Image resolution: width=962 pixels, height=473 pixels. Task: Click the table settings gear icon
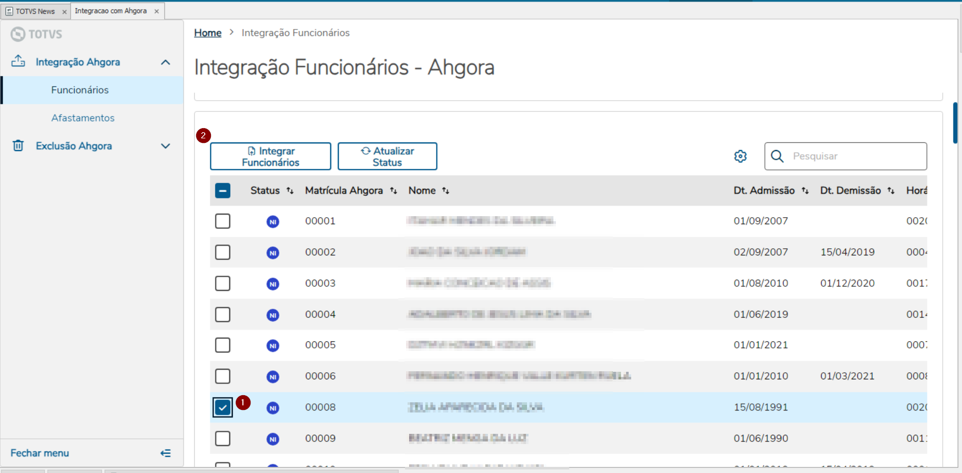[740, 156]
